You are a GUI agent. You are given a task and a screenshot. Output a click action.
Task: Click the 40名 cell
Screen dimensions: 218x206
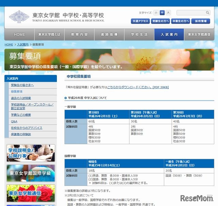tap(193, 121)
